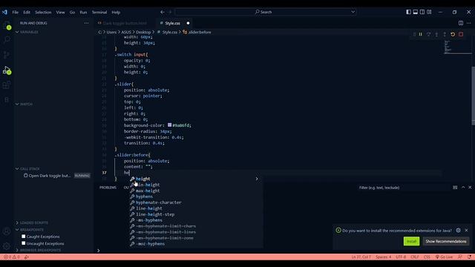Viewport: 475px width, 267px height.
Task: Enable Uncaught Exceptions breakpoint
Action: tap(23, 243)
